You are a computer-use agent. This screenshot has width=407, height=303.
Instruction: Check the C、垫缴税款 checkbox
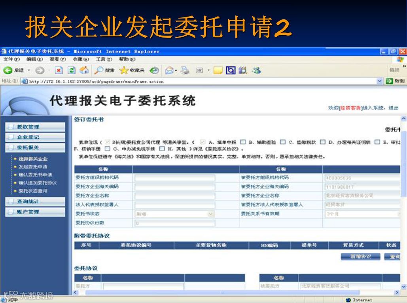coord(283,142)
